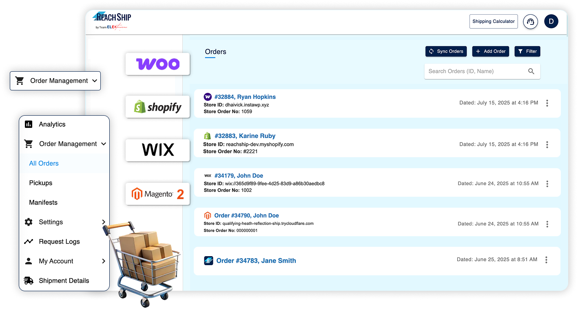Select the Magento 2 platform card
This screenshot has width=578, height=314.
(158, 194)
